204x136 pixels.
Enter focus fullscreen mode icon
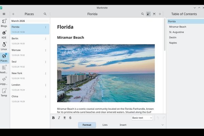coord(154,14)
